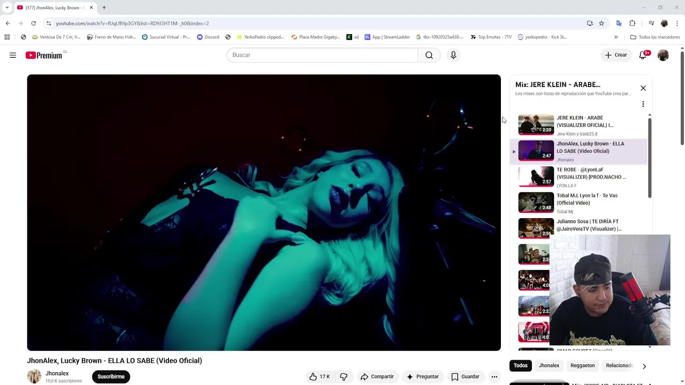The height and width of the screenshot is (385, 685).
Task: Close the Mix playlist panel
Action: click(x=643, y=88)
